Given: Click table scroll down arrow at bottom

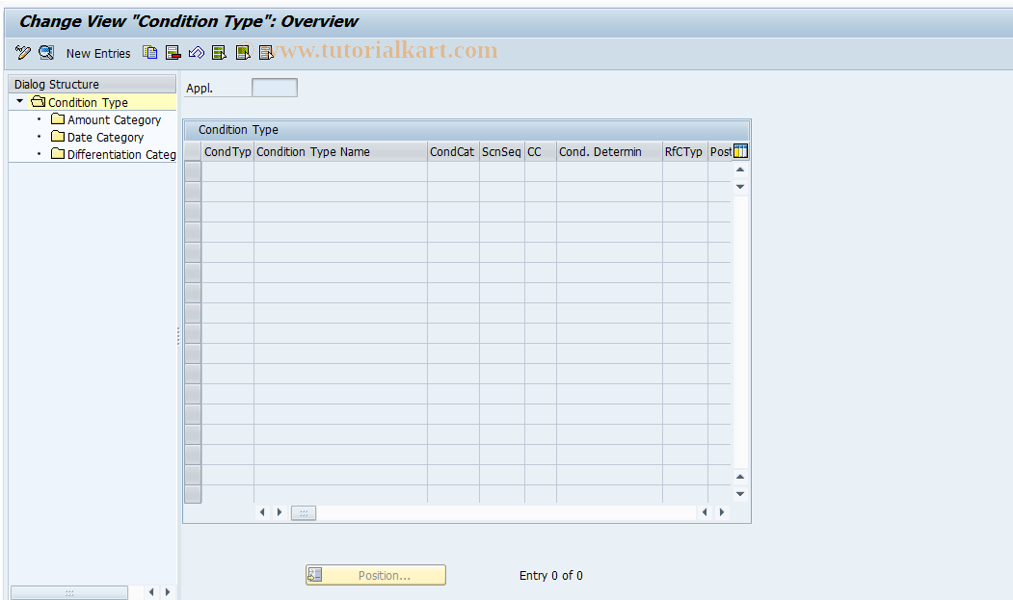Looking at the screenshot, I should pyautogui.click(x=740, y=494).
